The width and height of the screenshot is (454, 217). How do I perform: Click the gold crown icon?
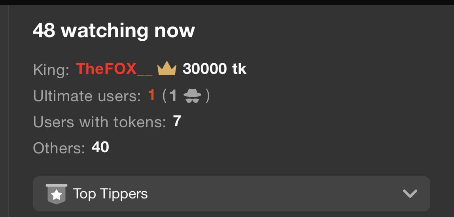click(x=167, y=70)
